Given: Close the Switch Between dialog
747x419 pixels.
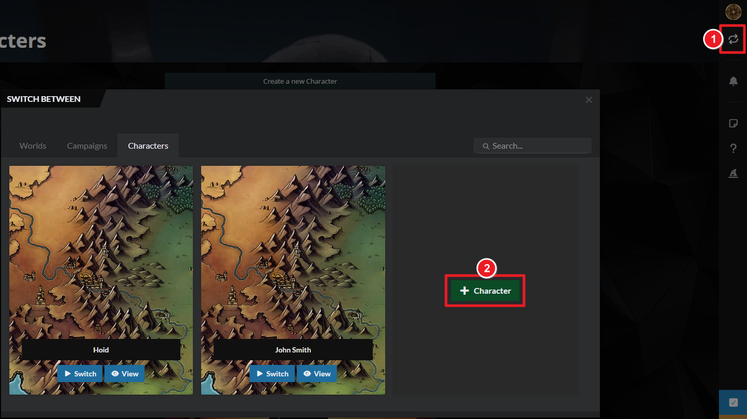Looking at the screenshot, I should [x=588, y=100].
